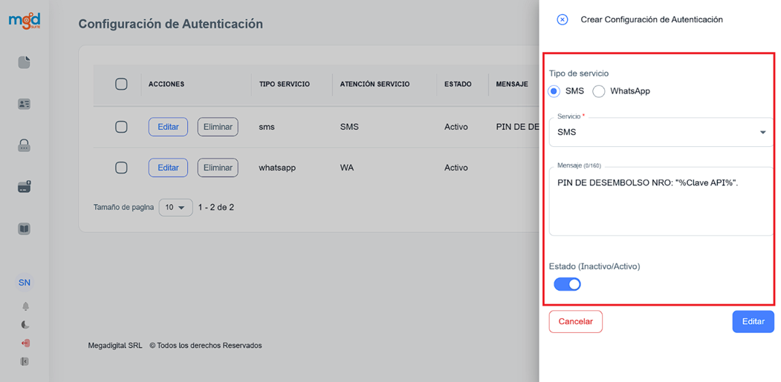Open the padlock authentication sidebar icon

(25, 146)
